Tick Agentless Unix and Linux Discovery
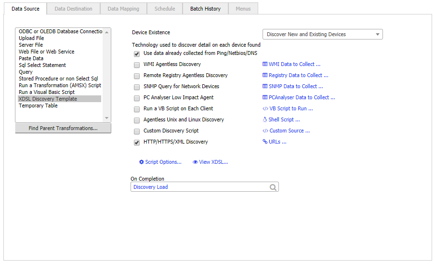Screen dimensions: 435x264 click(137, 120)
